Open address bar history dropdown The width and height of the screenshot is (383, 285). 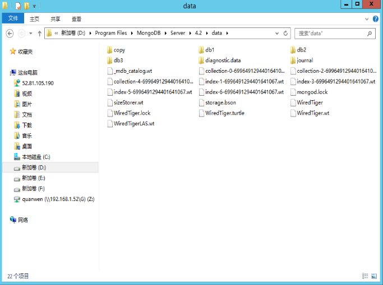(x=277, y=34)
